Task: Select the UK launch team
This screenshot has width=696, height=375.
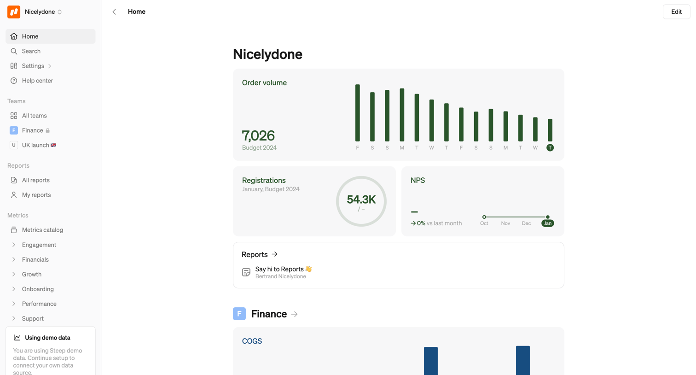Action: point(50,145)
